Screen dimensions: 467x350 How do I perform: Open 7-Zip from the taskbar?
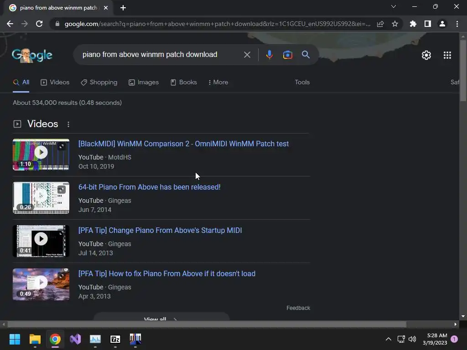pos(115,339)
